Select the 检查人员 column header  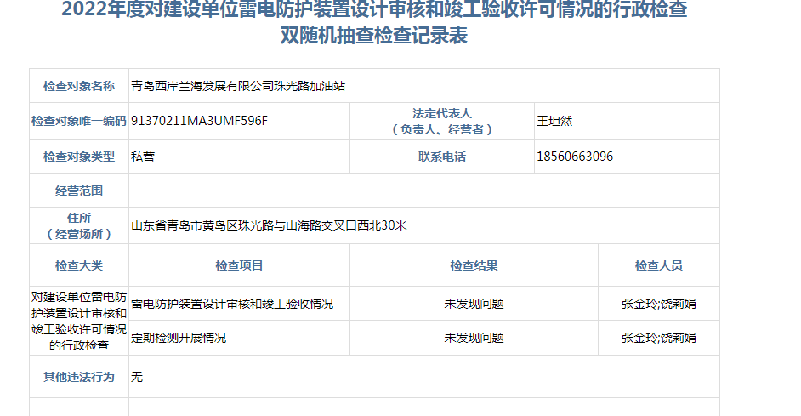point(658,265)
